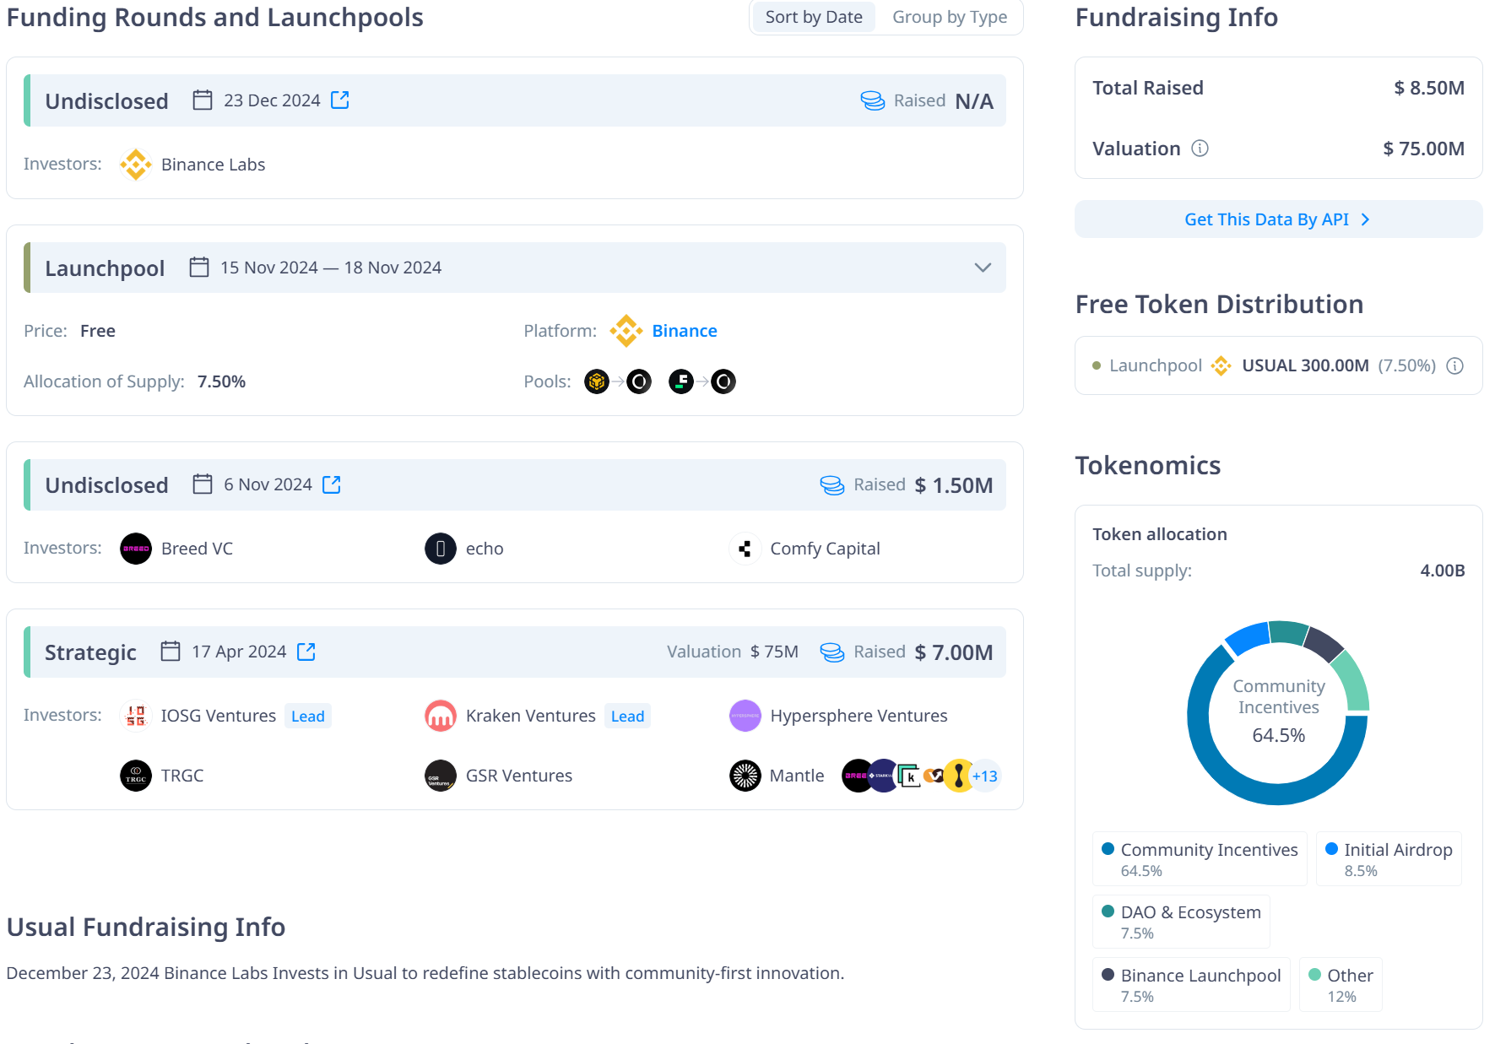1495x1044 pixels.
Task: Click the Allocation of Supply 7.50% value
Action: click(221, 381)
